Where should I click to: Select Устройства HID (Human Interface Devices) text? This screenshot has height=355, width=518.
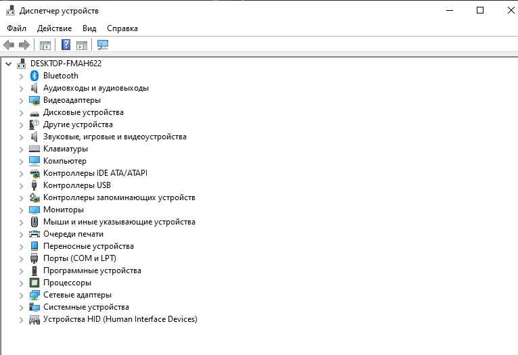120,319
